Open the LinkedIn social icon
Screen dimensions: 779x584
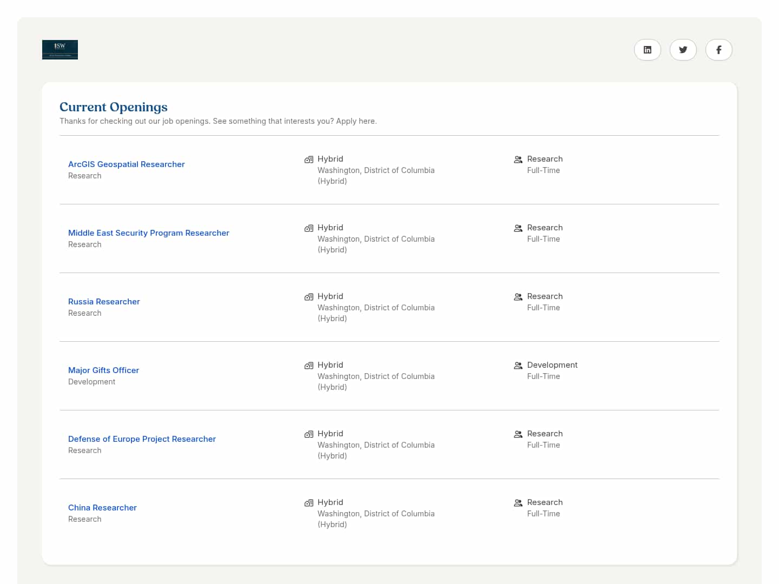(x=647, y=50)
